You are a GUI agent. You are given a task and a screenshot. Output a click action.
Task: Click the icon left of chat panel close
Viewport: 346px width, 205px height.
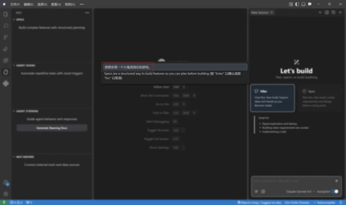point(334,13)
